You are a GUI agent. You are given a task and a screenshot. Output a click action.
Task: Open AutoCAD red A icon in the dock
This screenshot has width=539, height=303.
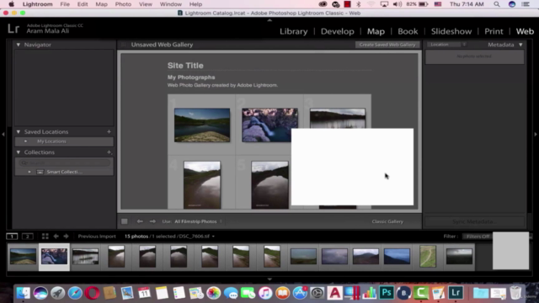coord(334,293)
